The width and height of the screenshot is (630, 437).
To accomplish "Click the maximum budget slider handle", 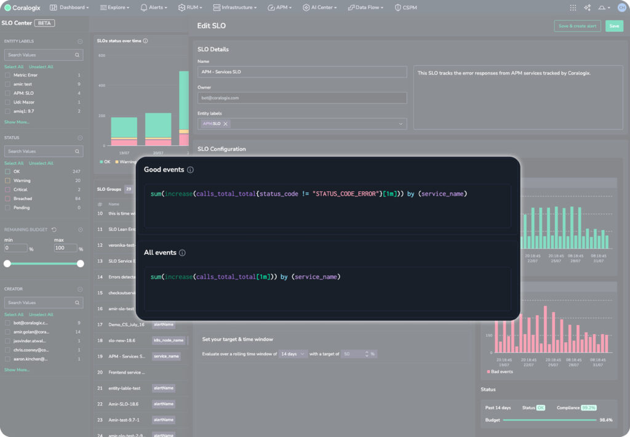I will point(81,263).
